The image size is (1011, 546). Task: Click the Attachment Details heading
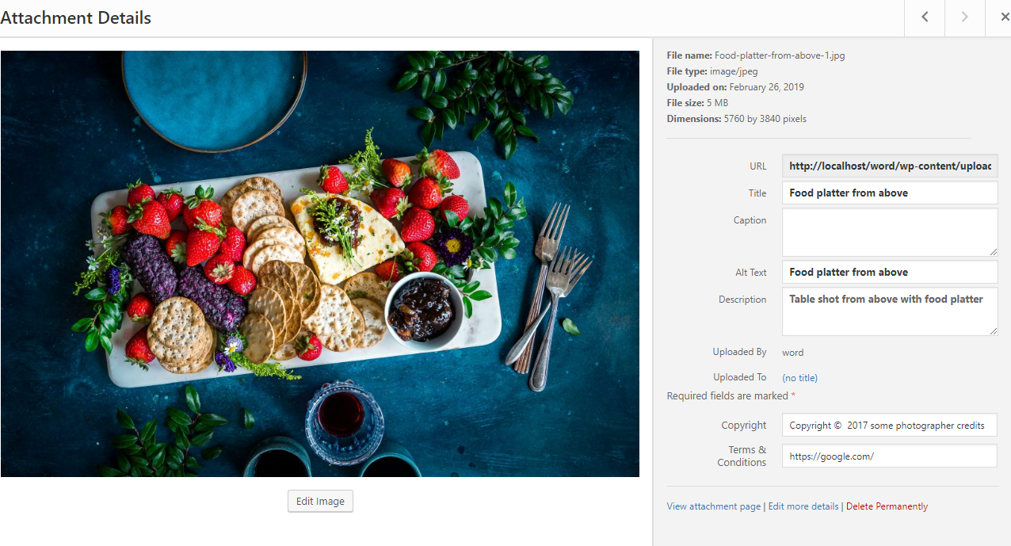point(75,17)
